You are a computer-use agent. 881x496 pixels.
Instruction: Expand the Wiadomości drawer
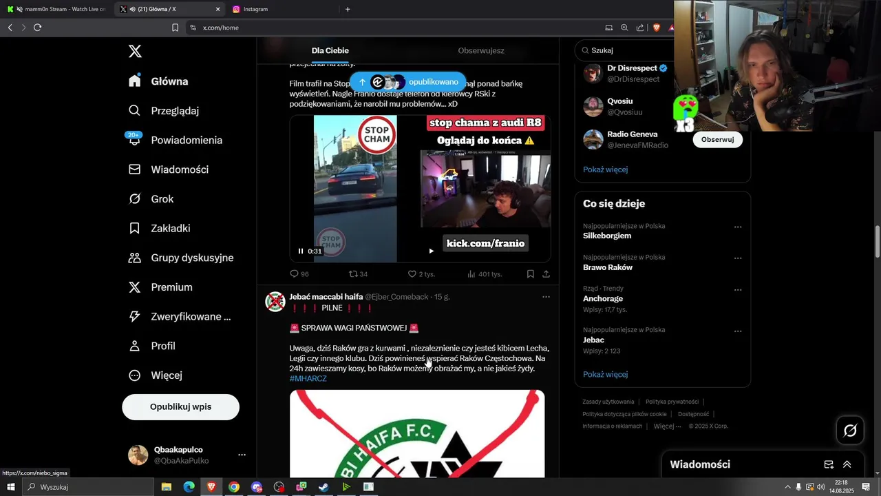click(x=847, y=465)
